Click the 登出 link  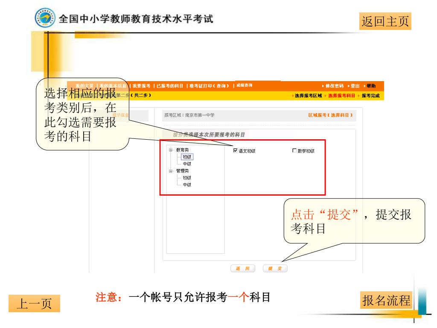point(355,86)
